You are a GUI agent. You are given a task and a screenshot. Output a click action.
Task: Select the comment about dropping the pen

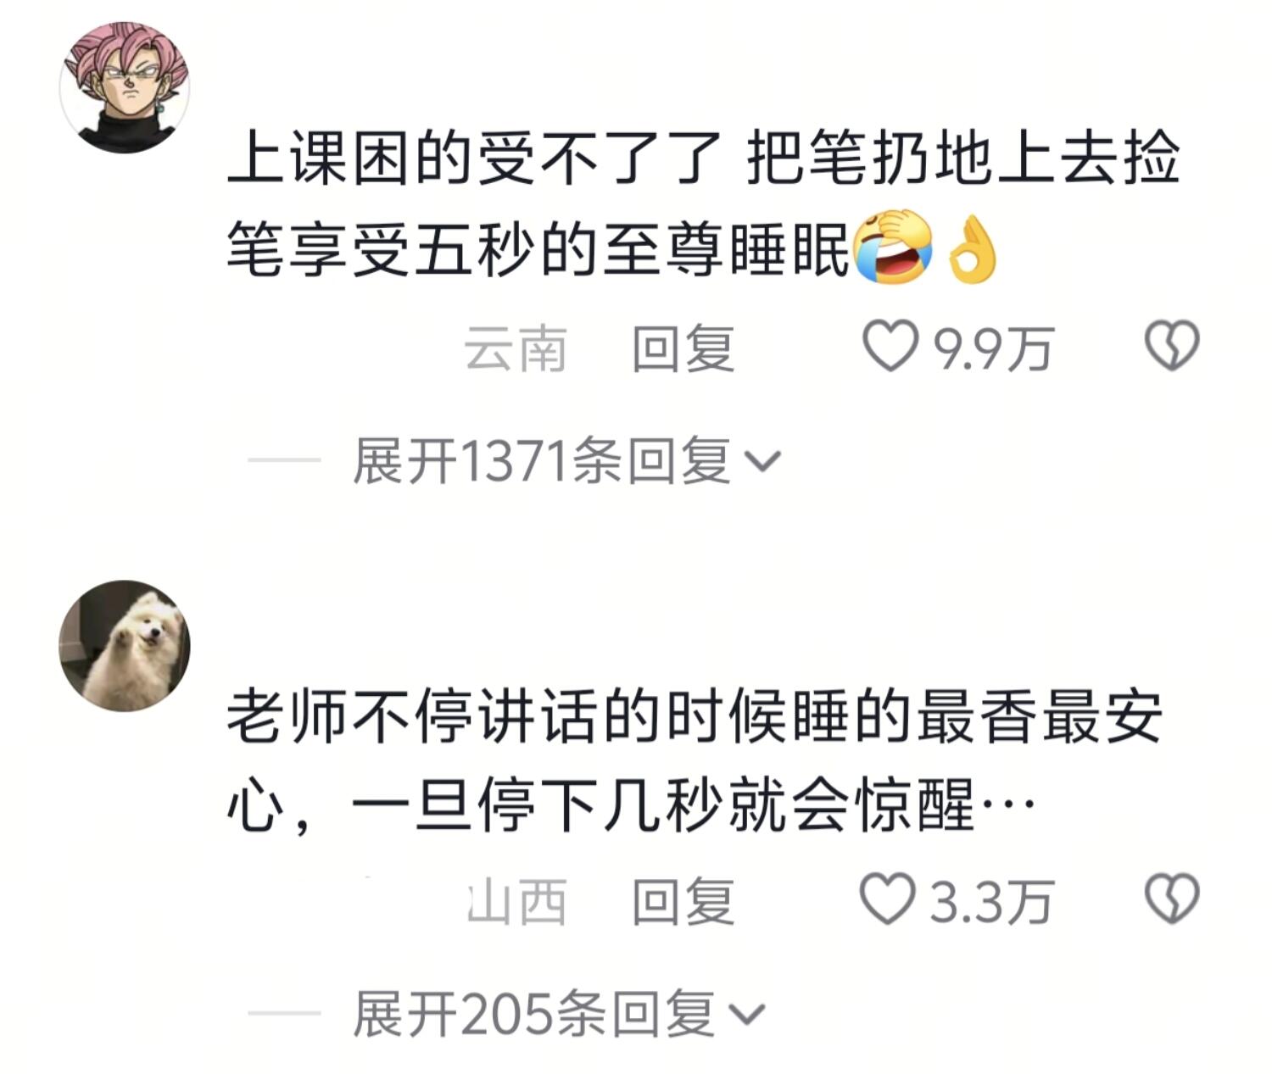[x=704, y=203]
